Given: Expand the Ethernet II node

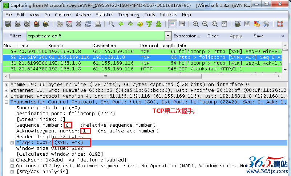Looking at the screenshot, I should coord(6,90).
